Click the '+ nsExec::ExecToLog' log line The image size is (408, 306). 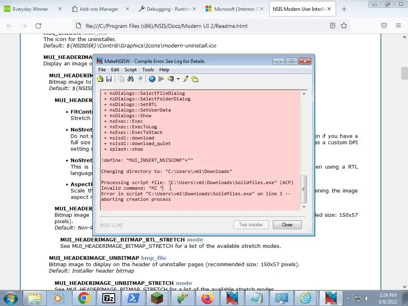pyautogui.click(x=130, y=127)
